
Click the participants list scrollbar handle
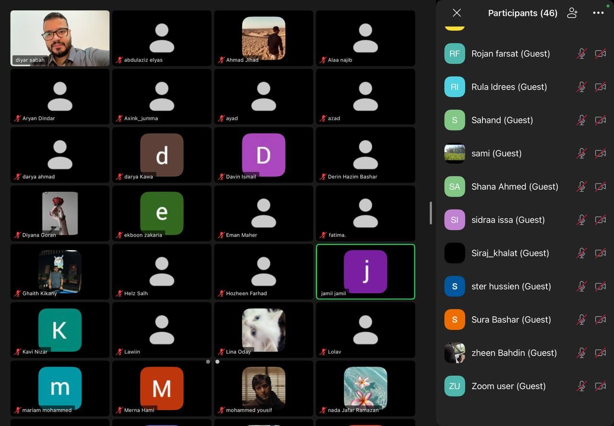coord(431,213)
